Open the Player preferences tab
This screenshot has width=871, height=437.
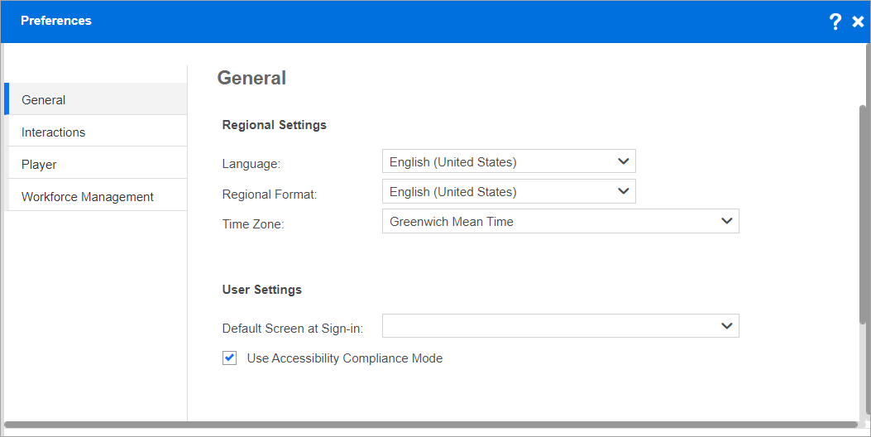coord(96,164)
